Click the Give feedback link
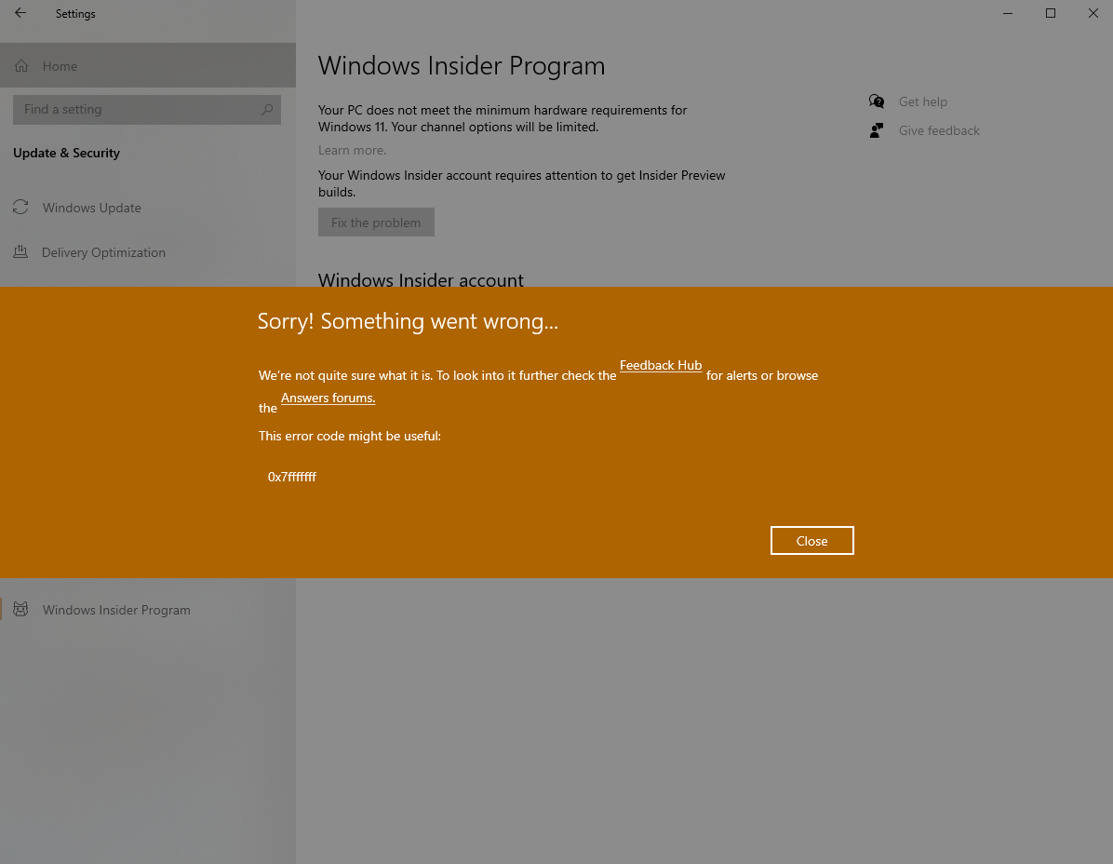The image size is (1113, 864). point(939,130)
